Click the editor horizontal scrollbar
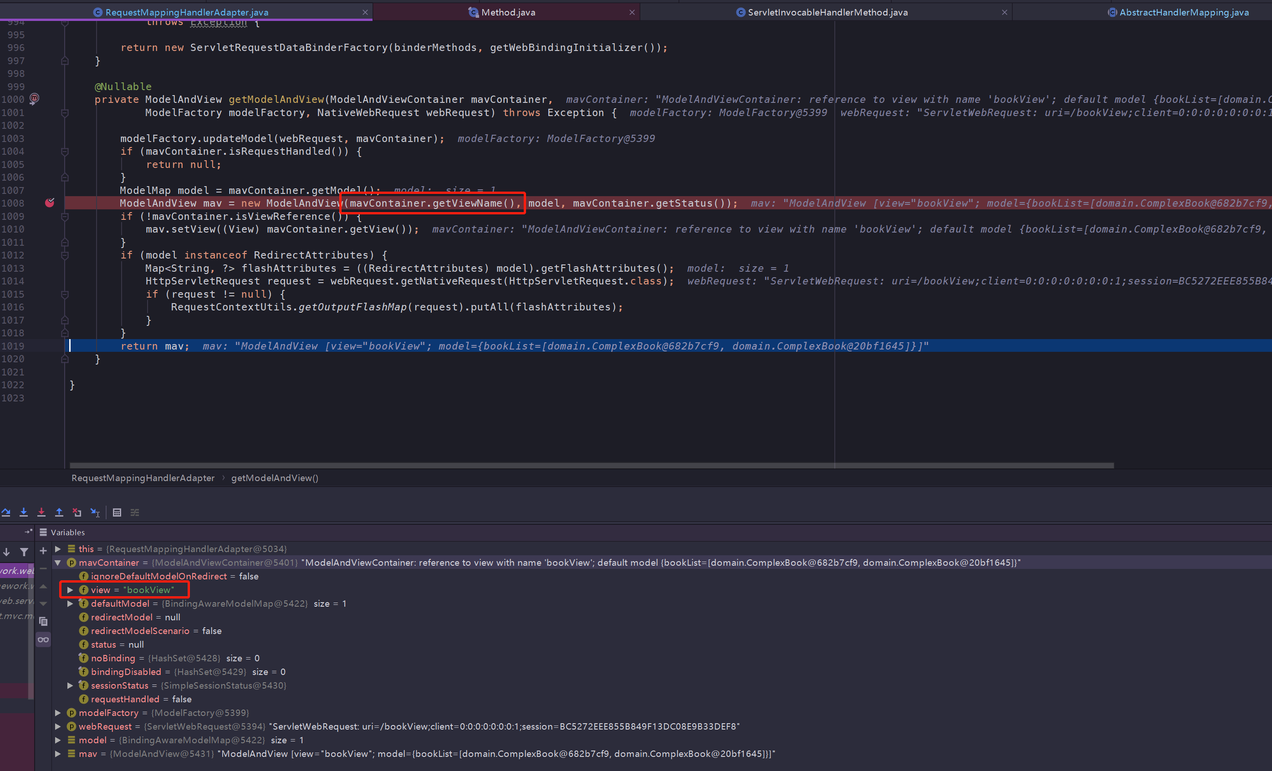 (x=592, y=466)
